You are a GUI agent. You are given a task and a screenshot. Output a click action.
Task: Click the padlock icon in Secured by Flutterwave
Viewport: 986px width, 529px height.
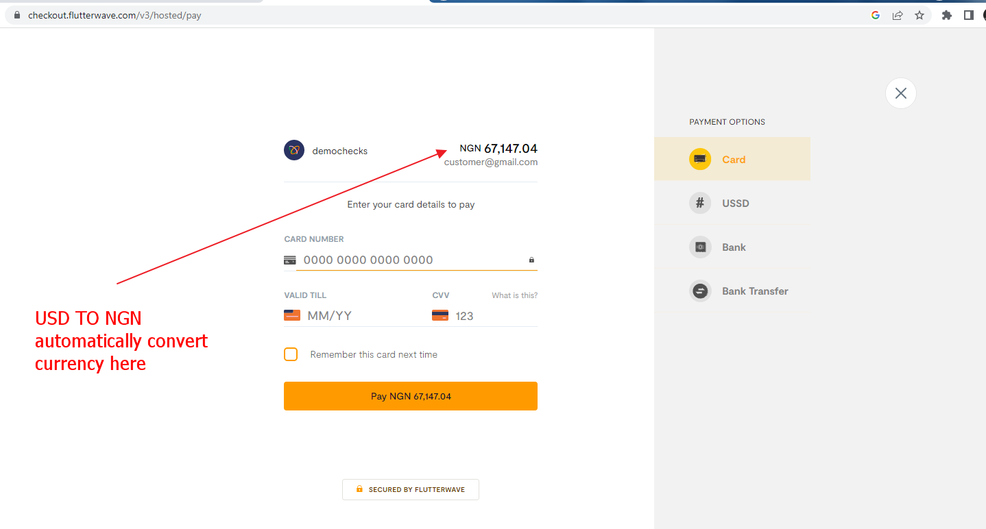coord(359,489)
